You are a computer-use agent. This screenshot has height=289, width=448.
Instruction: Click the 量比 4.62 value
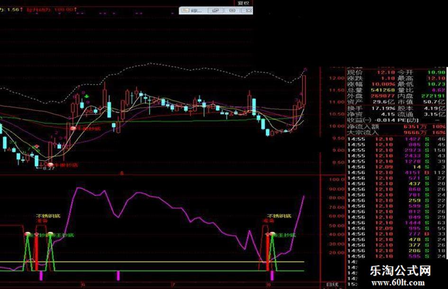coord(439,90)
